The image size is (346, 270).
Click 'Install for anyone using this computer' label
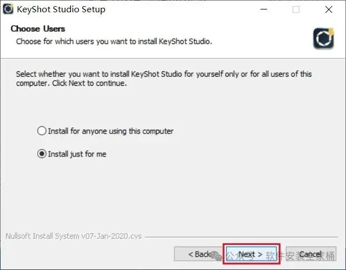pyautogui.click(x=111, y=131)
